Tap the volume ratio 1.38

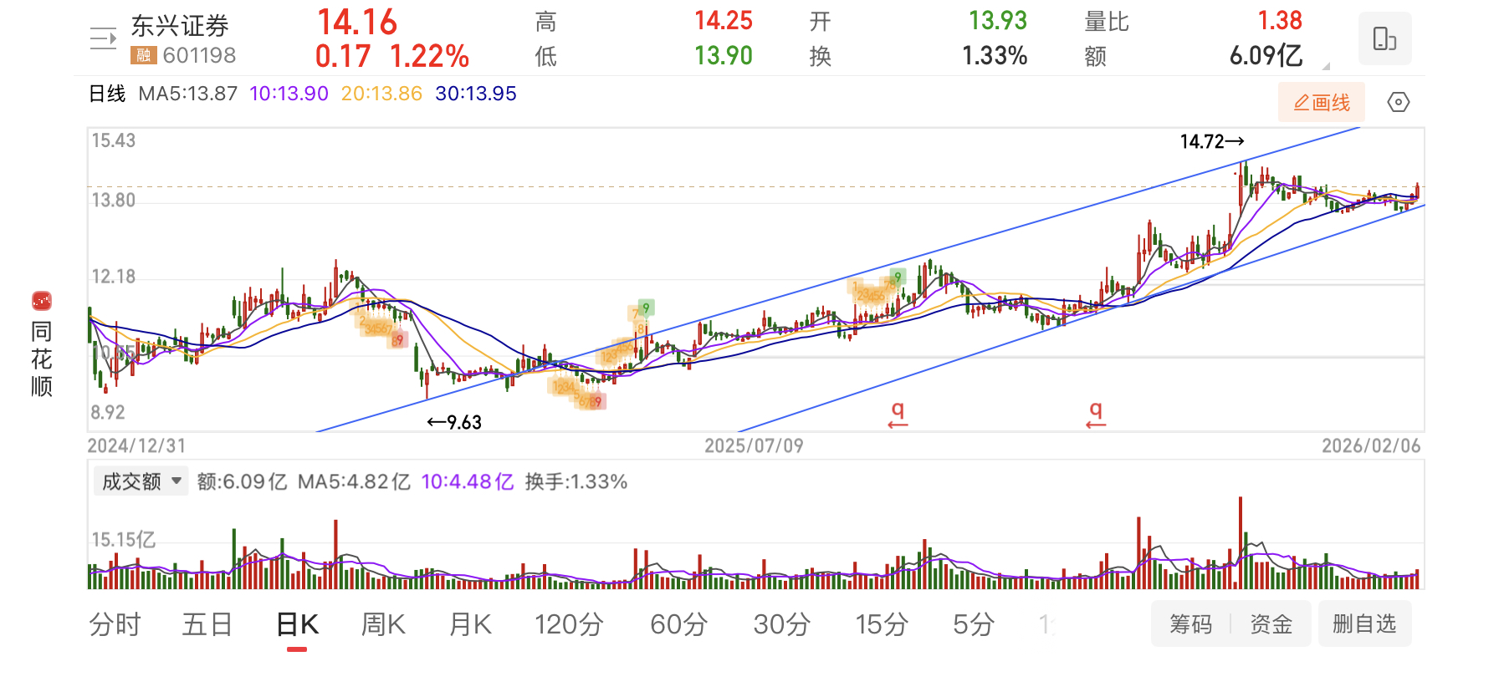(x=1280, y=21)
